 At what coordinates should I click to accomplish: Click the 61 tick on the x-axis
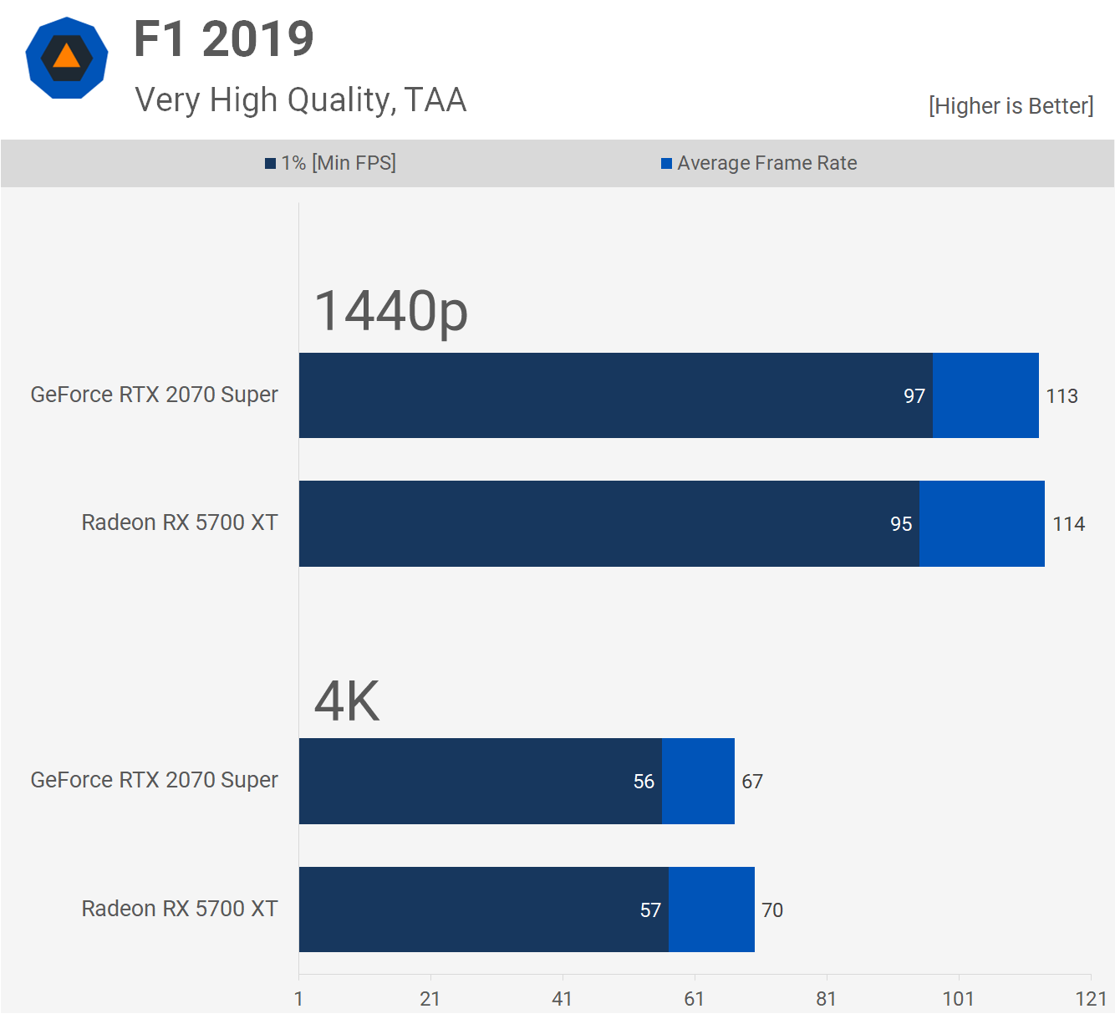(694, 999)
